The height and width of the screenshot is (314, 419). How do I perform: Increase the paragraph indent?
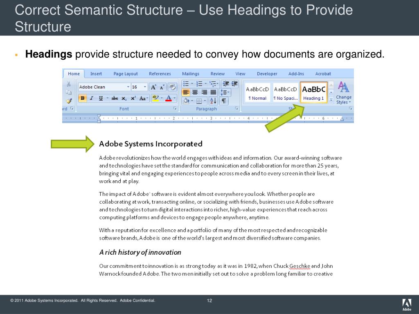[234, 84]
